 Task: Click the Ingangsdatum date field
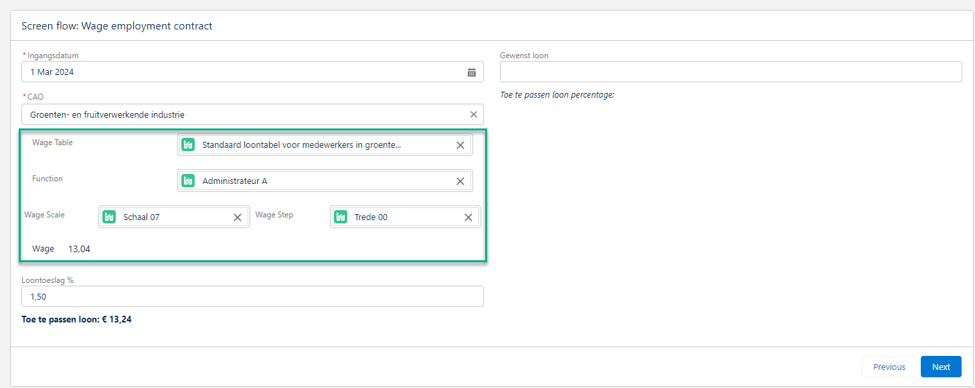[241, 72]
